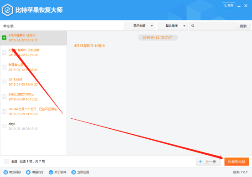Open the 菜单 menu button in title bar

(228, 5)
